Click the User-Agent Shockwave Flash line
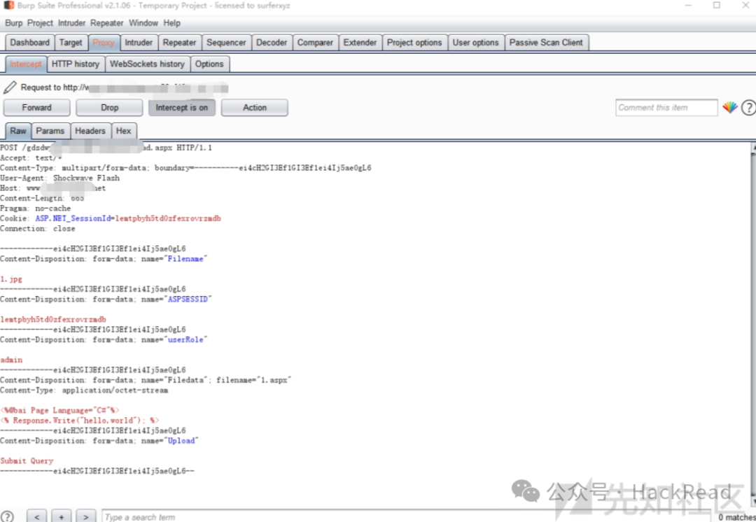The width and height of the screenshot is (756, 522). (59, 178)
